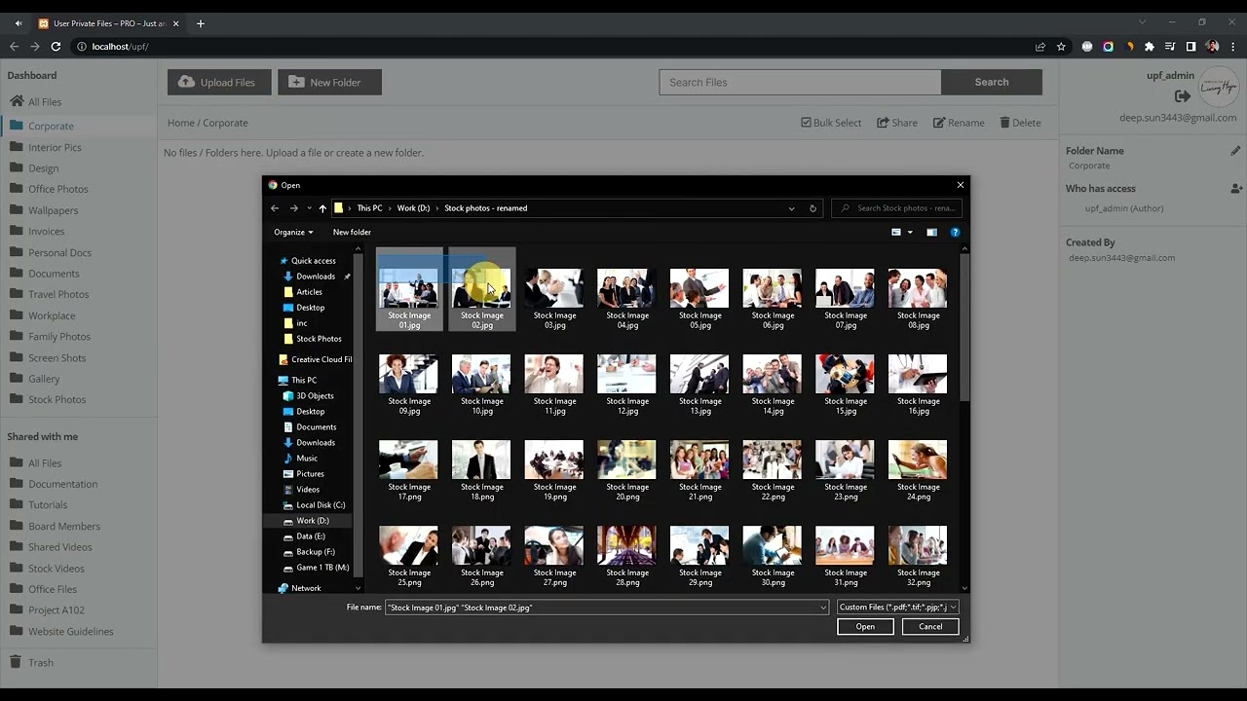Open new browser tab plus icon
Screen dimensions: 1247x701
coord(200,23)
